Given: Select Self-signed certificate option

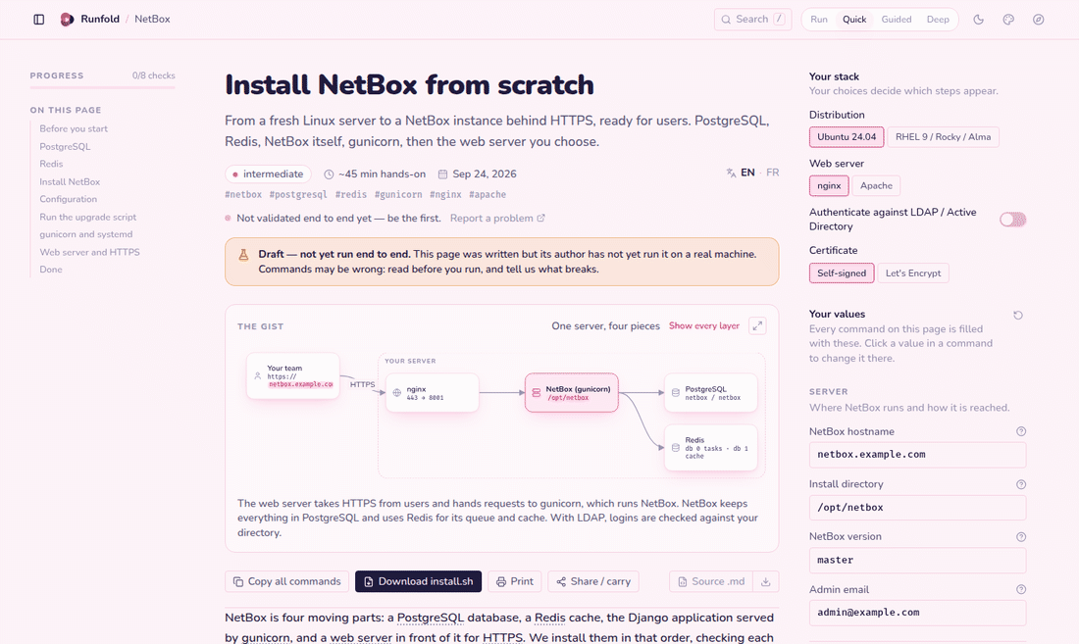Looking at the screenshot, I should click(842, 272).
